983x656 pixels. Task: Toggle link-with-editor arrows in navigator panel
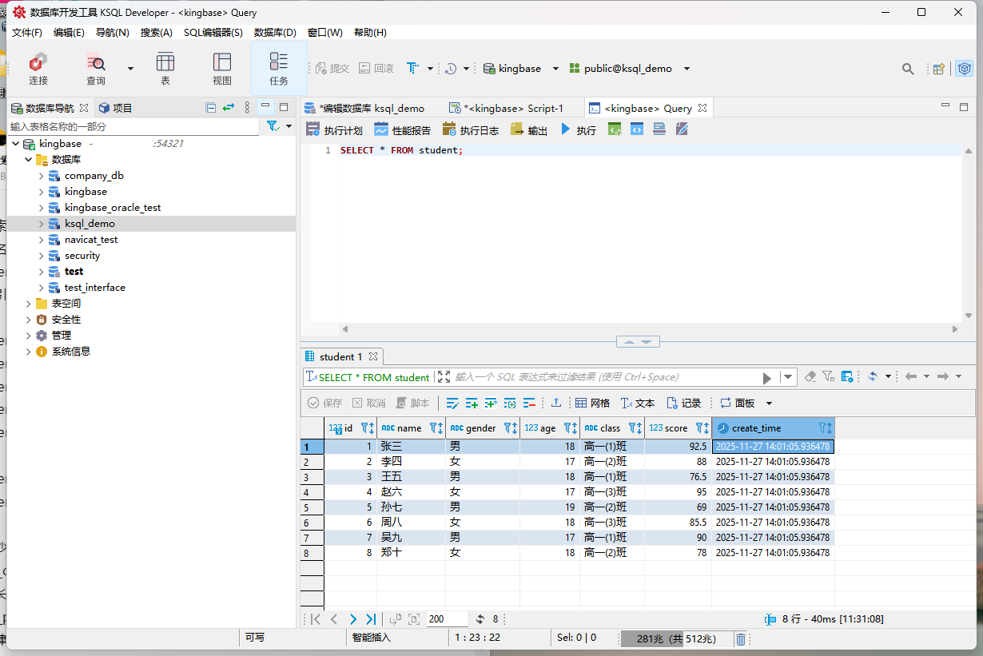click(229, 108)
